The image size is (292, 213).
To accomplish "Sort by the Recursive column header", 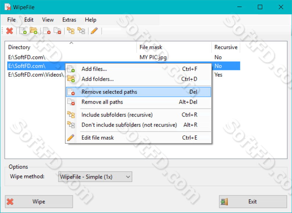I will pyautogui.click(x=226, y=47).
